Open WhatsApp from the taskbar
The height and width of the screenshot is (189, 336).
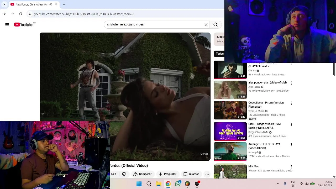(x=178, y=184)
